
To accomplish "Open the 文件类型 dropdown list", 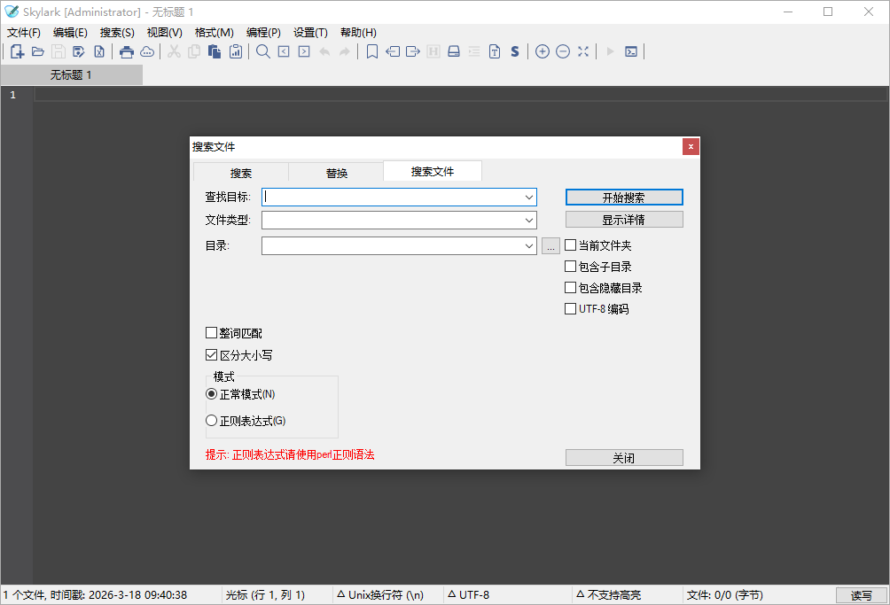I will point(530,220).
